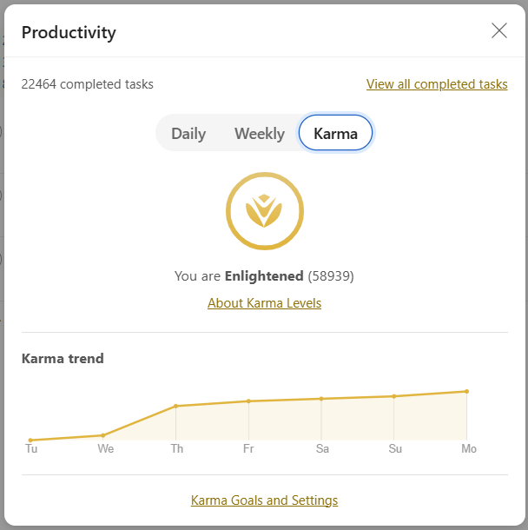Open View all completed tasks link

[x=437, y=84]
